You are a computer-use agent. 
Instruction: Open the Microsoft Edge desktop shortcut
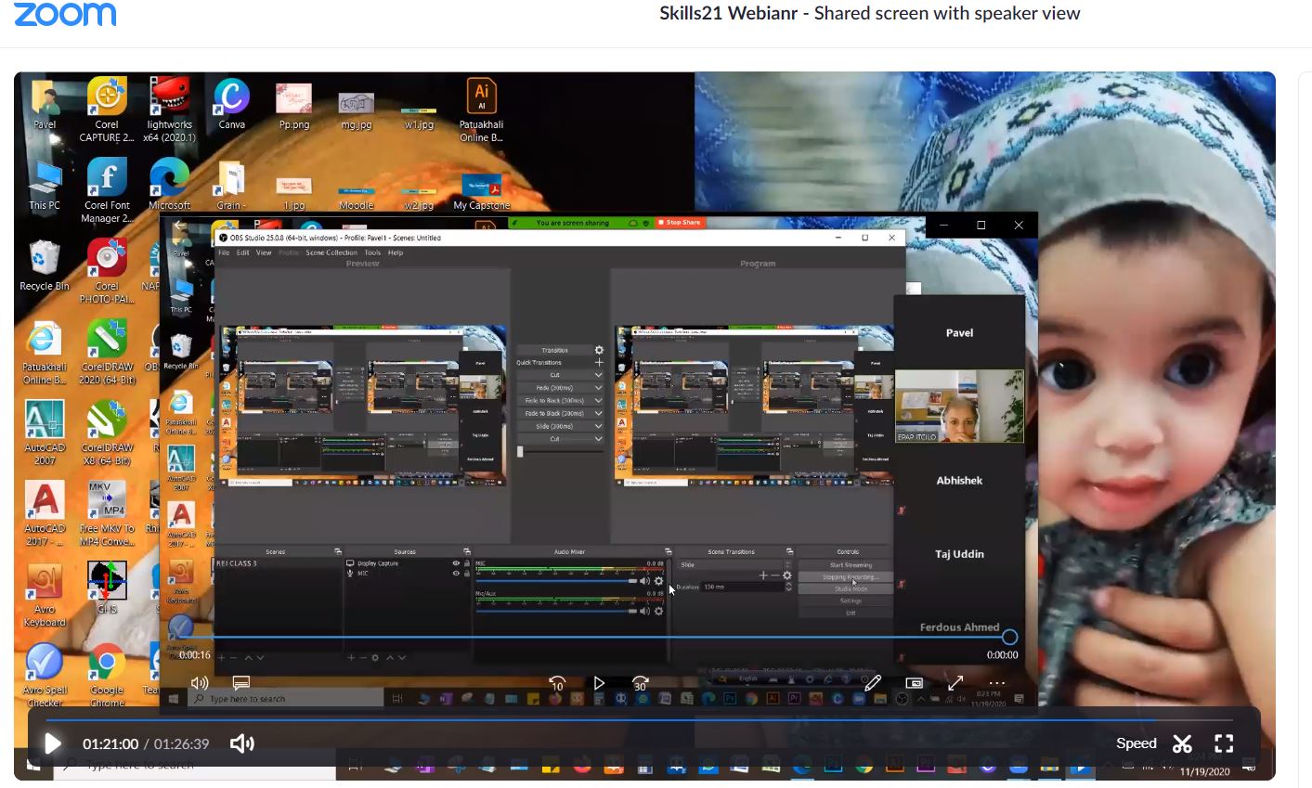169,185
